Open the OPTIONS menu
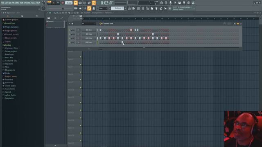The image size is (262, 147). pyautogui.click(x=27, y=3)
